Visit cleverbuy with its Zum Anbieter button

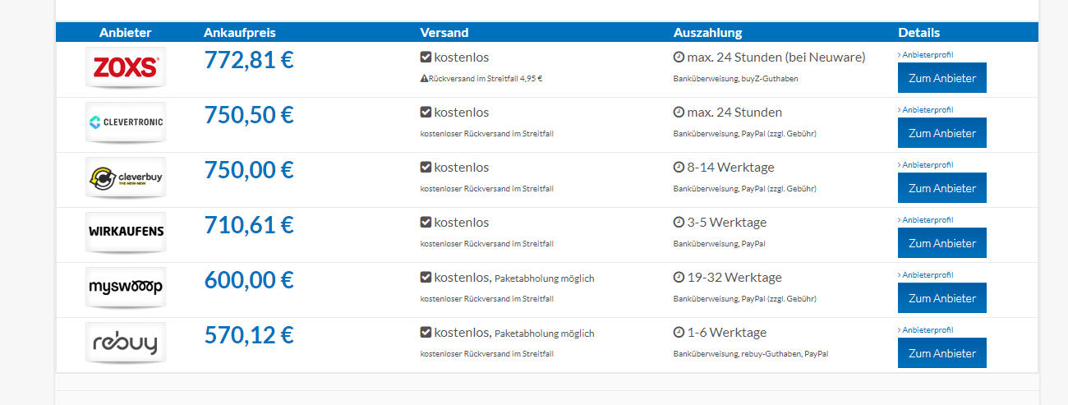[942, 188]
